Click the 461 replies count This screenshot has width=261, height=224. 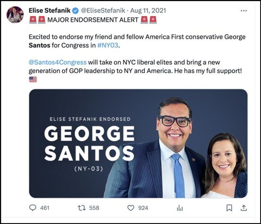(x=45, y=208)
